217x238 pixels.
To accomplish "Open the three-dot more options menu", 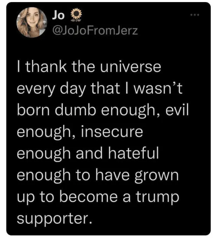I will (x=195, y=15).
